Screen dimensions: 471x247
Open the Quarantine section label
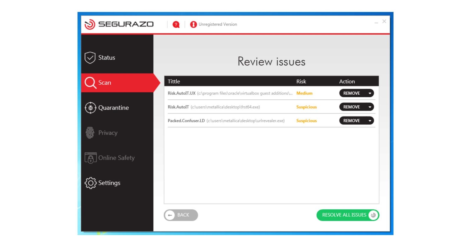pyautogui.click(x=113, y=108)
